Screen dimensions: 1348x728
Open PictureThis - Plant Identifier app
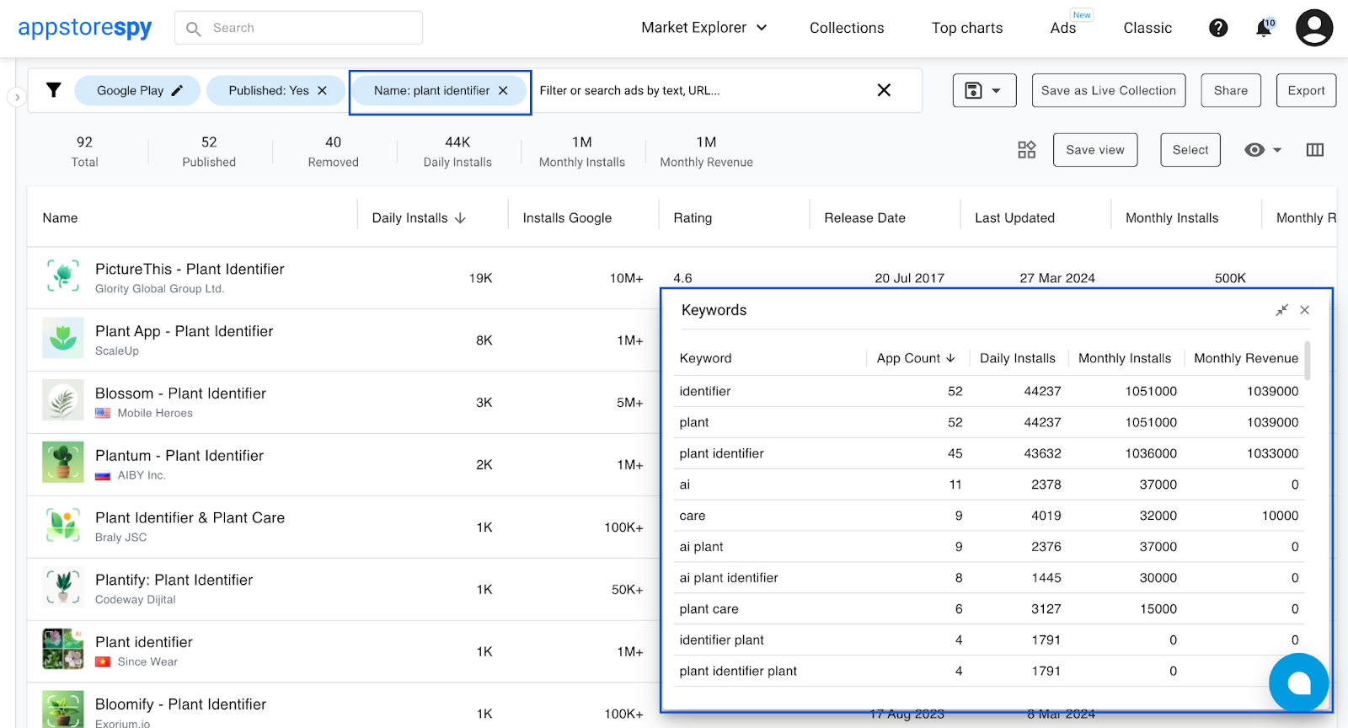[x=190, y=269]
